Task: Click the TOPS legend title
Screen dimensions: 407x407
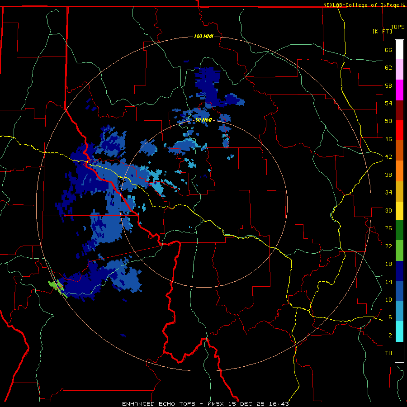Action: [x=398, y=27]
